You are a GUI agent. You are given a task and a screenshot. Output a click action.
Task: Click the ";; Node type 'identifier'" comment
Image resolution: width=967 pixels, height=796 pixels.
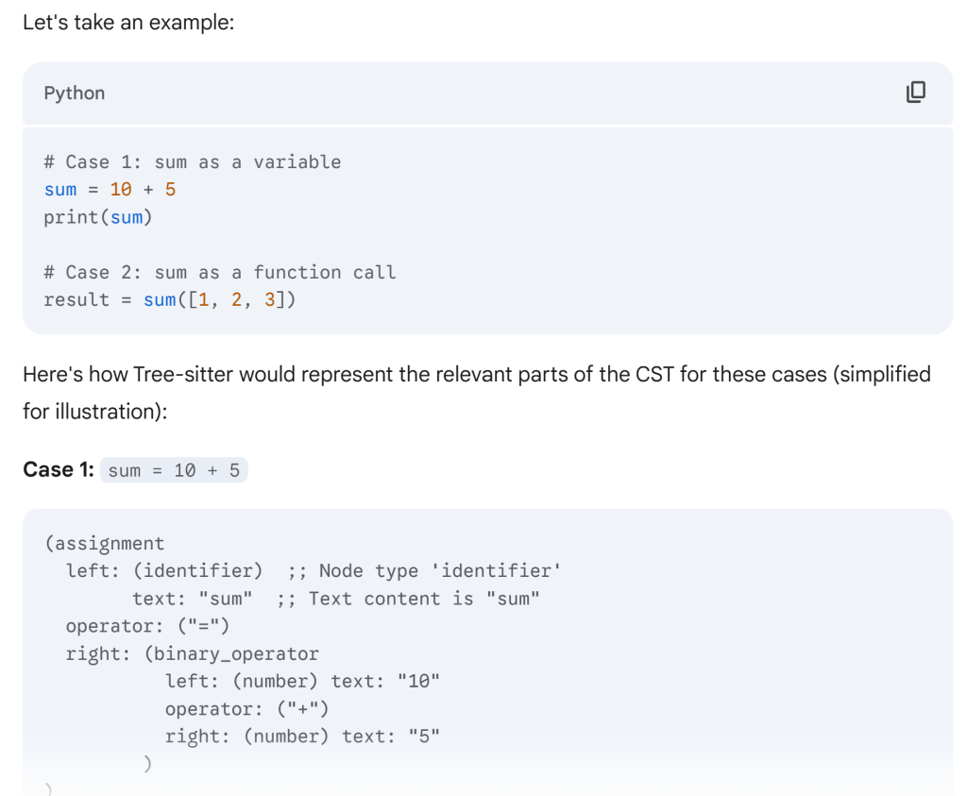(425, 570)
